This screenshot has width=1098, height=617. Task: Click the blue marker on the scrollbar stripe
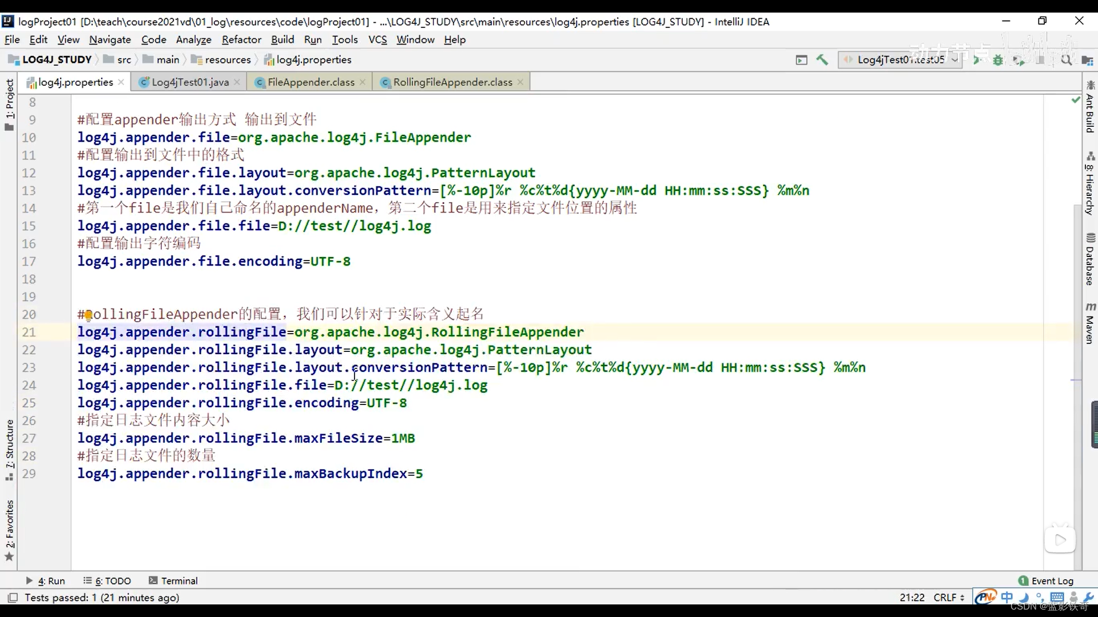click(1076, 380)
